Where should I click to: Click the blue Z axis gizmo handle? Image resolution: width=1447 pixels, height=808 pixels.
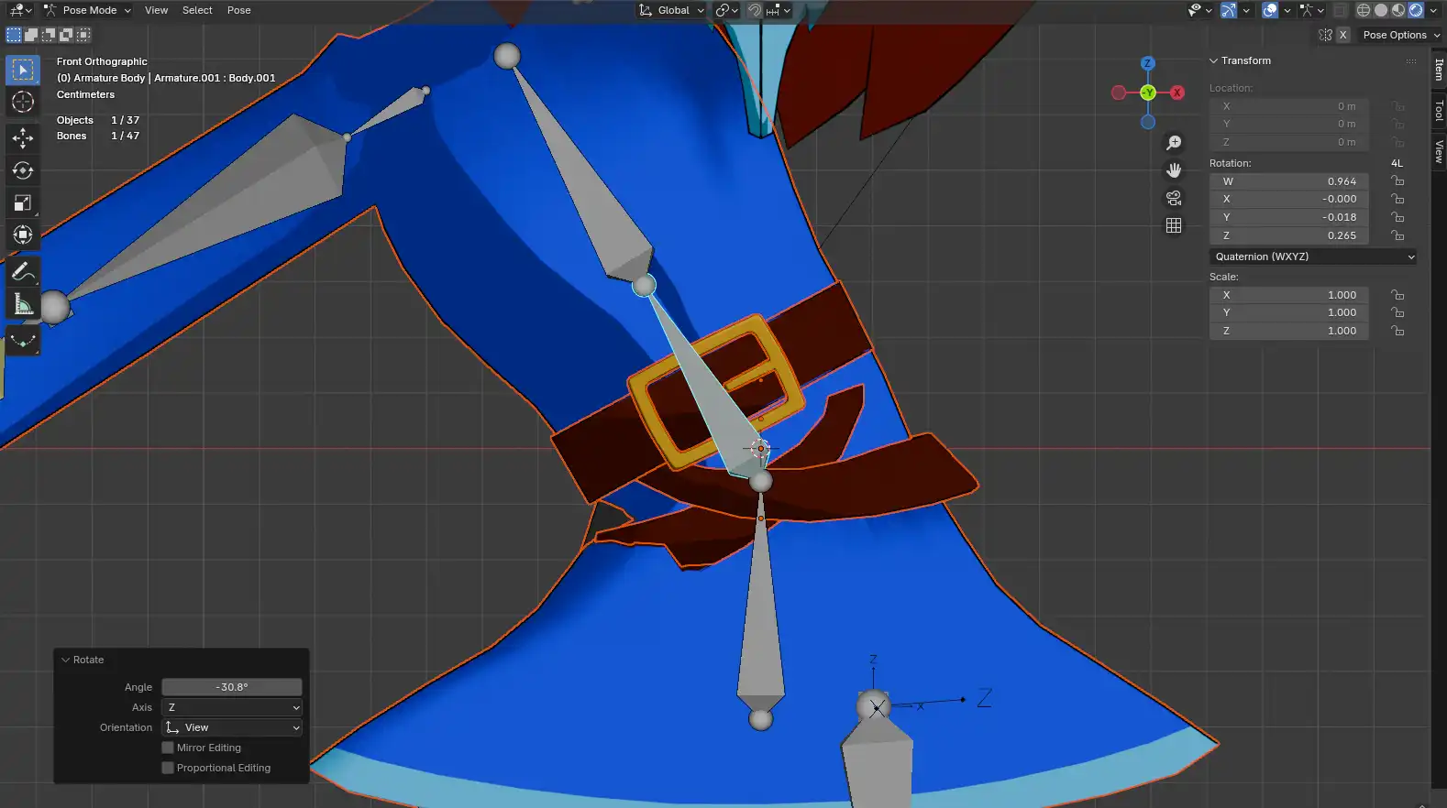[1147, 63]
